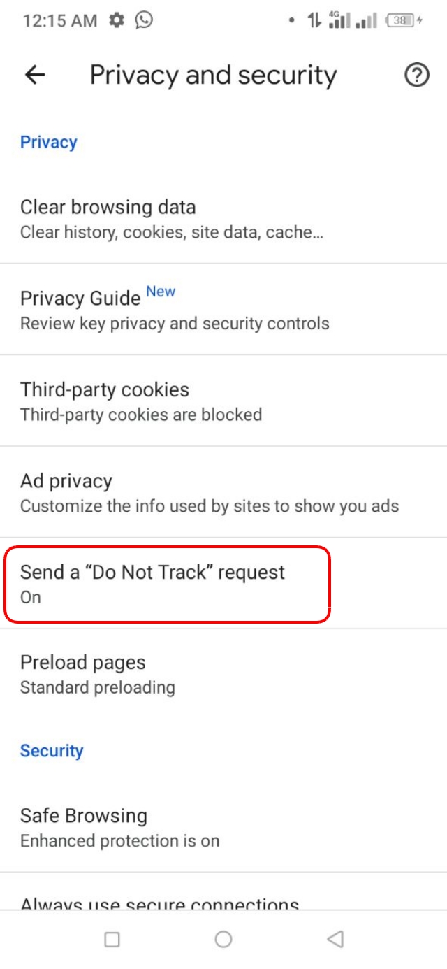Image resolution: width=447 pixels, height=969 pixels.
Task: Tap the WhatsApp icon in the status bar
Action: tap(145, 20)
